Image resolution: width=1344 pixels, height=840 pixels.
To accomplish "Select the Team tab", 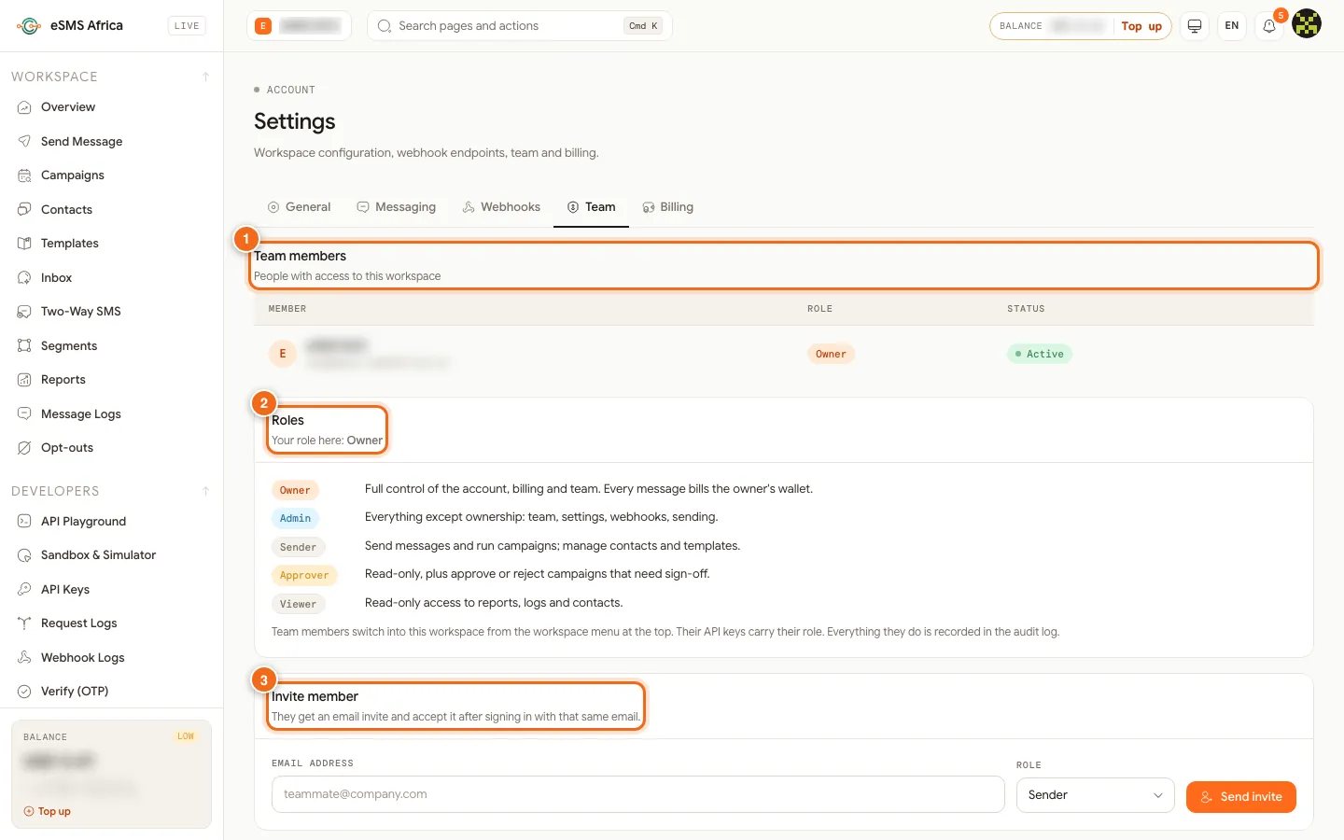I will 591,207.
